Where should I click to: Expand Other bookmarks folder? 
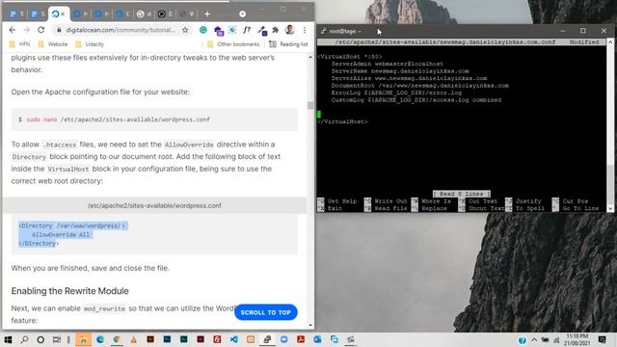coord(233,44)
